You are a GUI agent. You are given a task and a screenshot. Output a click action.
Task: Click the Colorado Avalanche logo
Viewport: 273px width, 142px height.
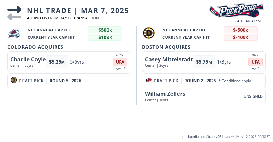click(15, 33)
